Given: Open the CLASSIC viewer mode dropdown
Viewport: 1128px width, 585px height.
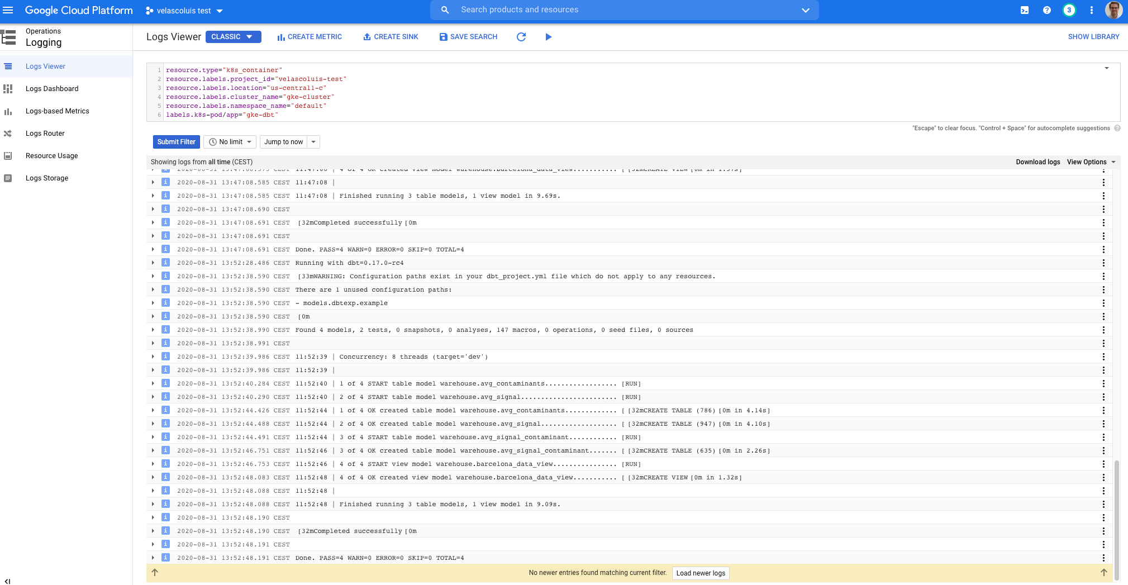Looking at the screenshot, I should coord(233,37).
